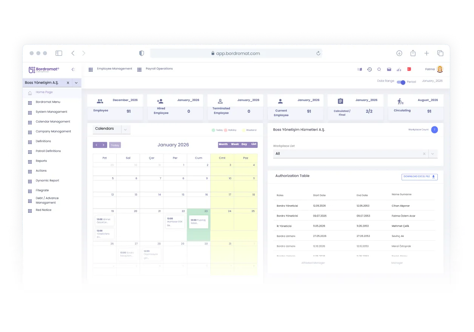Image resolution: width=474 pixels, height=332 pixels.
Task: Click the Turkish flag language icon
Action: [x=408, y=69]
